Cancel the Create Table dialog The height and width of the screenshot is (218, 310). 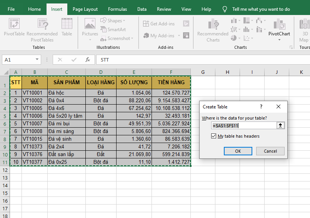270,151
